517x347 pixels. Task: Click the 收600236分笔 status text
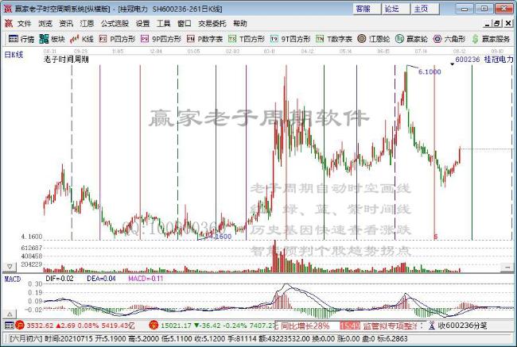(x=462, y=326)
